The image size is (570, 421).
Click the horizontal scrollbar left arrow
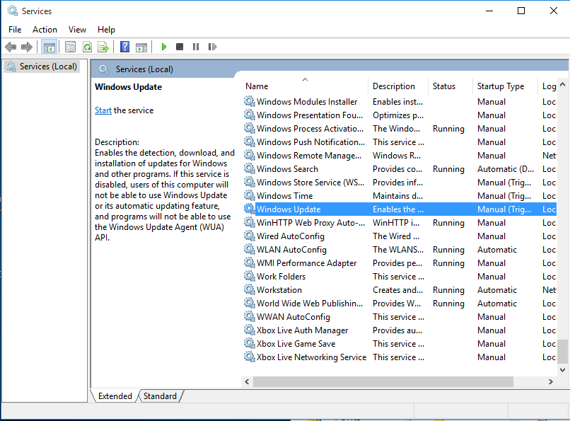point(248,381)
